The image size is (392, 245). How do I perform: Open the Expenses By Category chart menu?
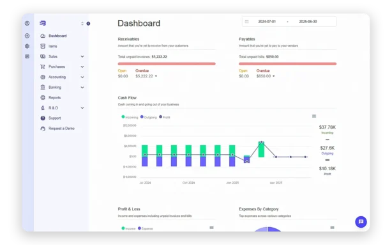pyautogui.click(x=332, y=228)
